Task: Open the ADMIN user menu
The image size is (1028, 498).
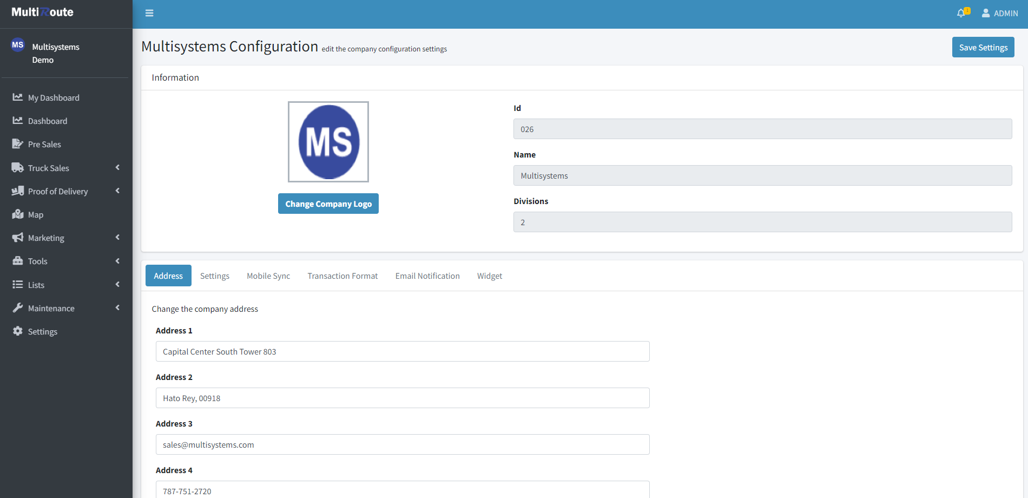Action: [1000, 12]
